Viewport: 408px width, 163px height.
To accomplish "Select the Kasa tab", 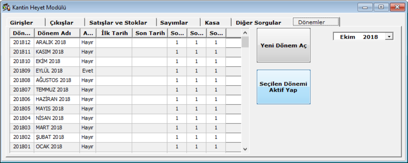I will click(x=212, y=23).
